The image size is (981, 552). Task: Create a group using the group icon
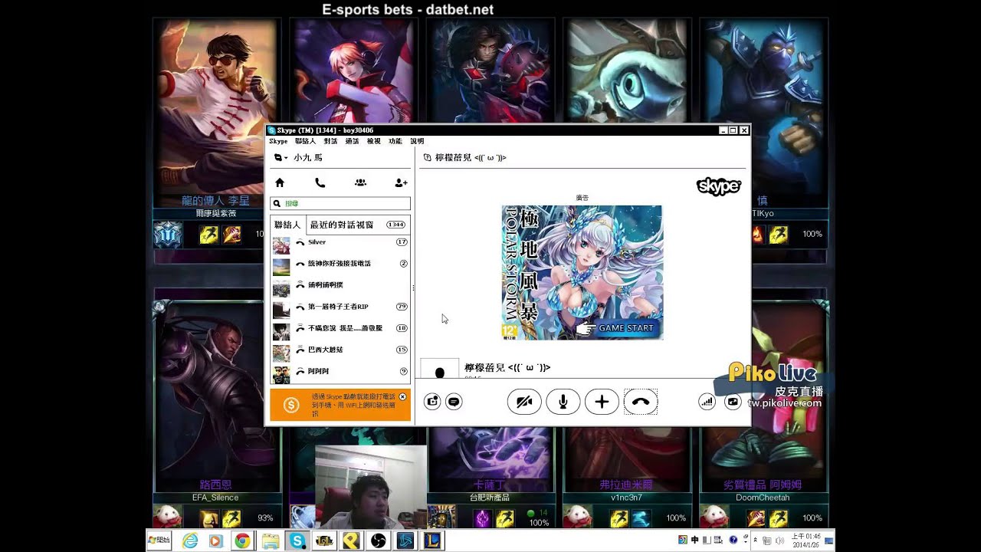(360, 182)
